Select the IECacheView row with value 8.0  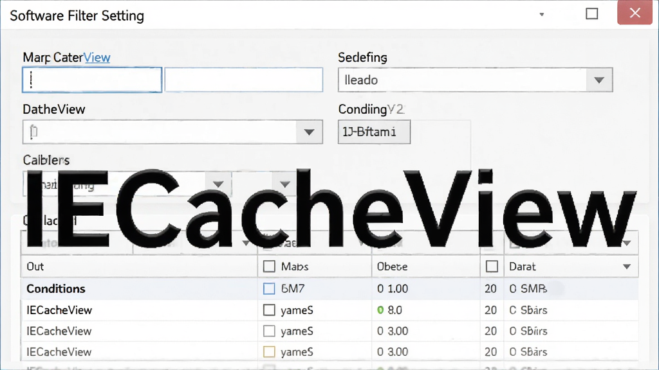click(59, 310)
